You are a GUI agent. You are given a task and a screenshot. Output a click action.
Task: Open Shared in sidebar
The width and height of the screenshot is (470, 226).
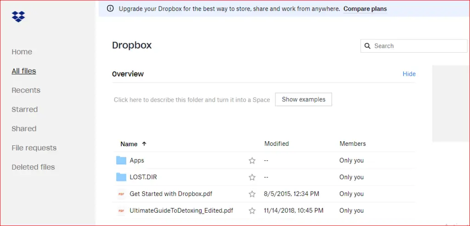pyautogui.click(x=24, y=129)
